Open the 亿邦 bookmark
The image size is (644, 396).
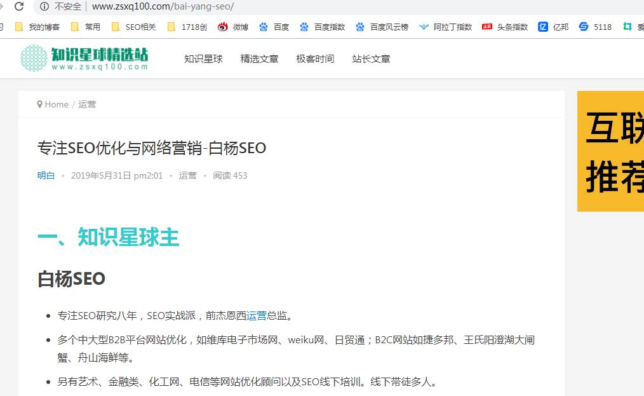point(553,27)
